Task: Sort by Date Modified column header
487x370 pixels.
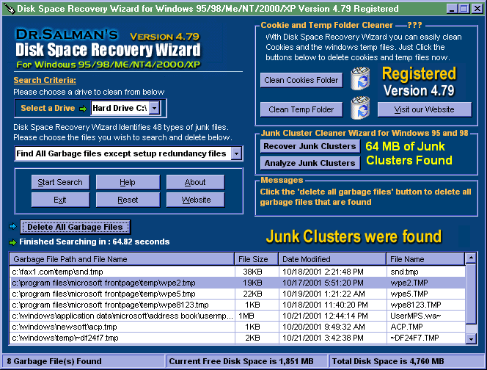Action: (332, 259)
